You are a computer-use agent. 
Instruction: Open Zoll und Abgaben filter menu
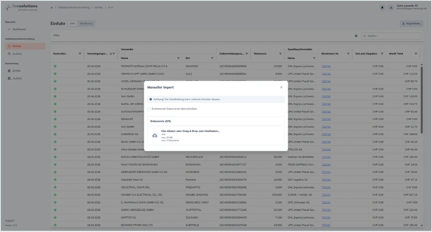point(382,54)
